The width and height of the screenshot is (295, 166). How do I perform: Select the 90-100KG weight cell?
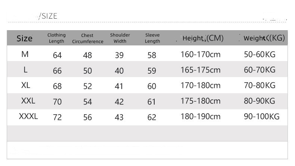tap(261, 116)
